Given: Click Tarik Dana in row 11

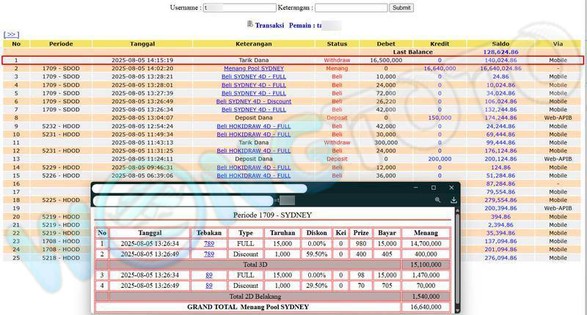Looking at the screenshot, I should click(x=254, y=143).
